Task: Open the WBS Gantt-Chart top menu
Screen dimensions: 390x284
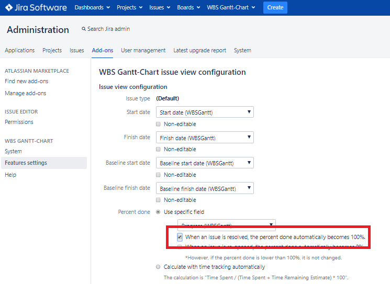Action: 231,7
